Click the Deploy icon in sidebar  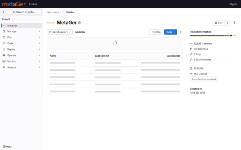click(x=4, y=49)
